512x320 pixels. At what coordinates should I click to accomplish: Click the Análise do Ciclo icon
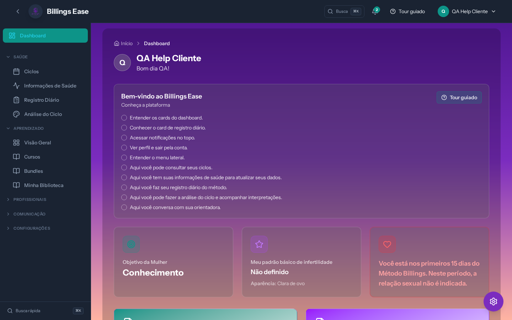pyautogui.click(x=16, y=114)
